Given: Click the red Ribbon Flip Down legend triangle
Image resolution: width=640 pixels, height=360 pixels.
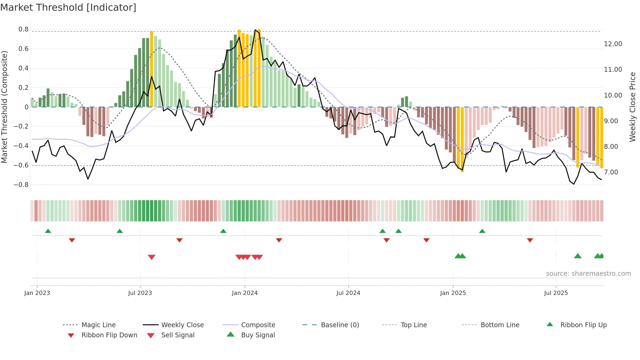Looking at the screenshot, I should coord(71,335).
